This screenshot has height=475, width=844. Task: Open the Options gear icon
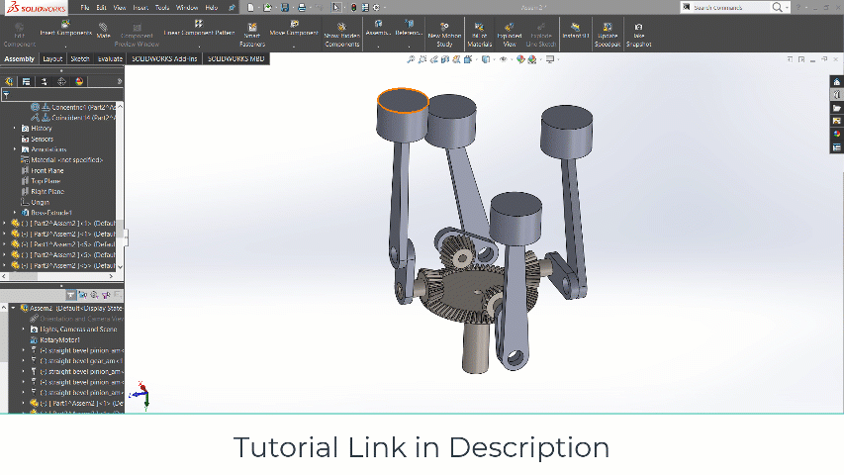tap(376, 8)
